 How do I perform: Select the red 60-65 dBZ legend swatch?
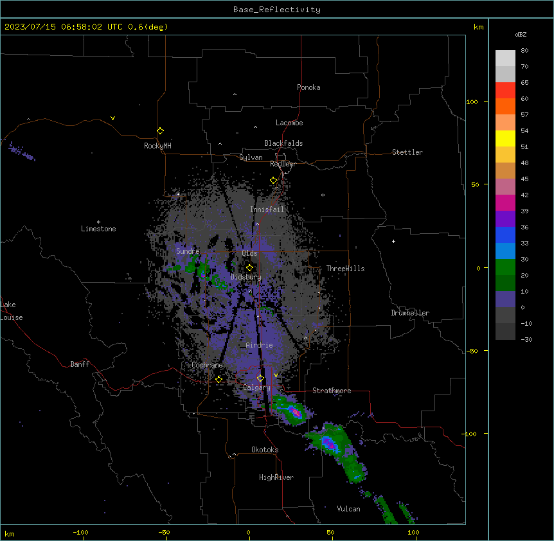[505, 91]
